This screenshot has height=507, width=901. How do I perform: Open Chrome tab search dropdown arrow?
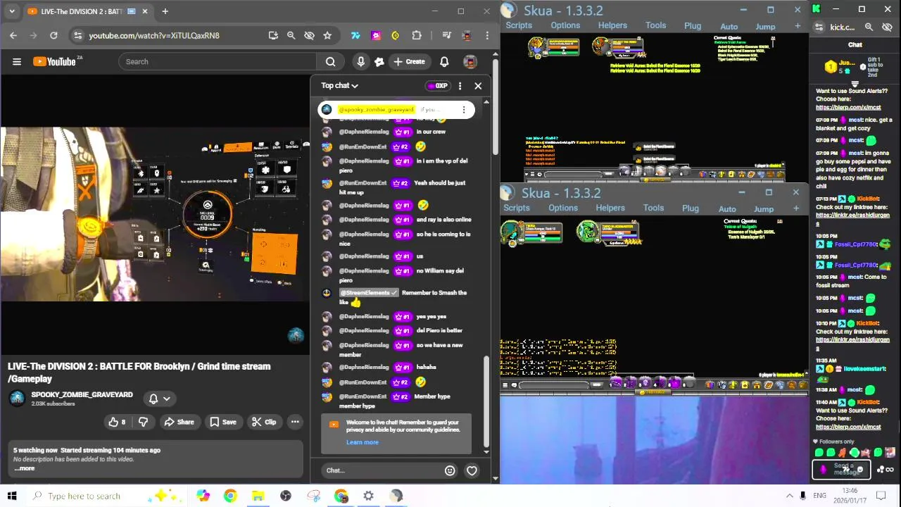tap(12, 11)
